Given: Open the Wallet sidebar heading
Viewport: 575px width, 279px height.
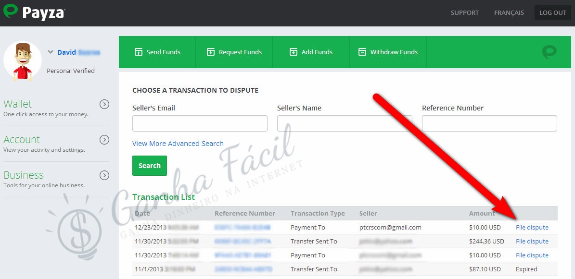Looking at the screenshot, I should pyautogui.click(x=18, y=104).
